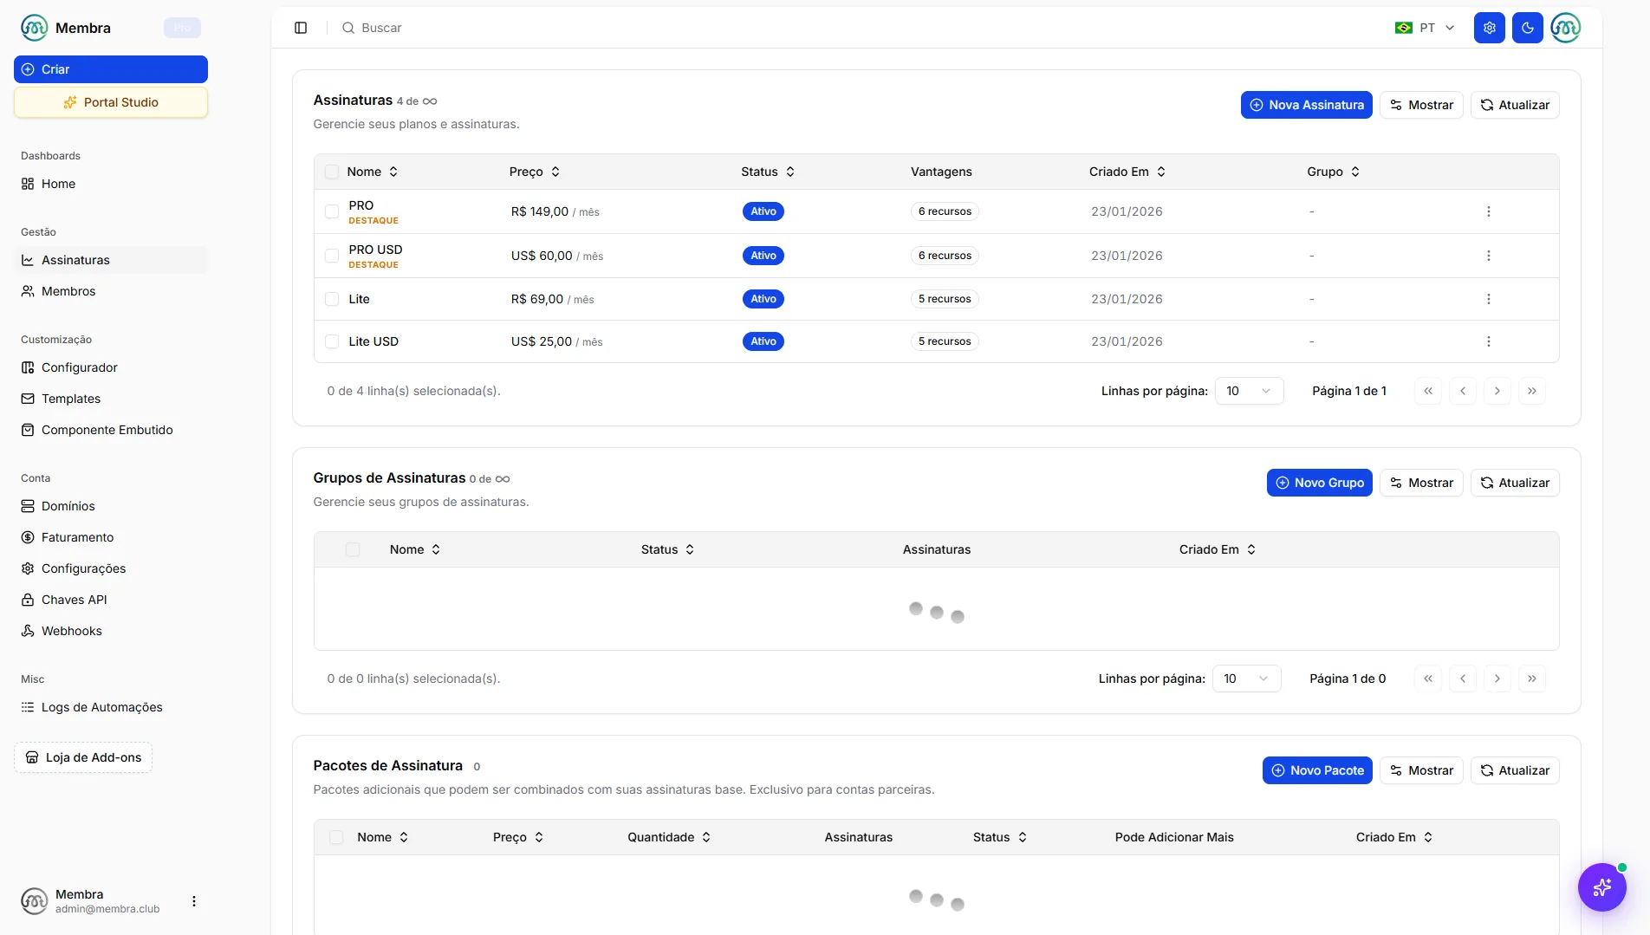Click the Membra logo in sidebar
The height and width of the screenshot is (935, 1650).
(x=35, y=28)
